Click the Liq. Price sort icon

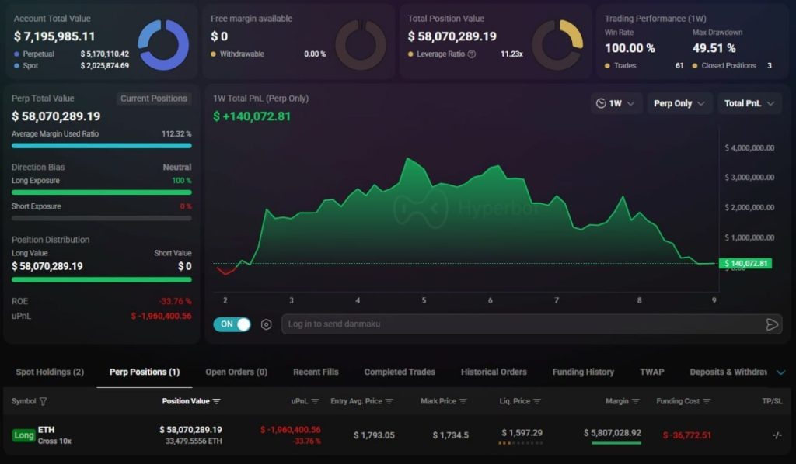tap(537, 401)
